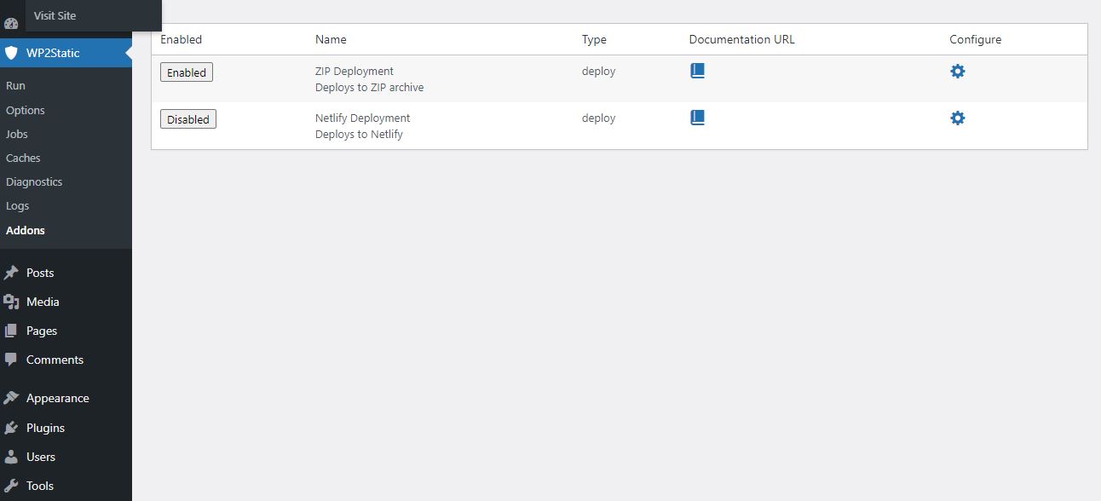Toggle the Enabled button for ZIP Deployment
The width and height of the screenshot is (1101, 501).
point(187,72)
